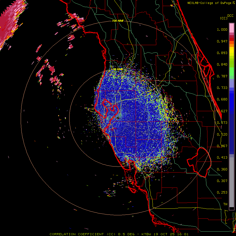The width and height of the screenshot is (236, 236).
Task: Select the 0.360 scale value
Action: click(222, 169)
